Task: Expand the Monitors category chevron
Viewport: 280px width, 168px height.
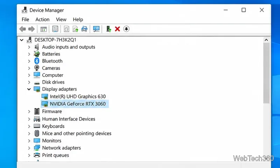Action: [x=29, y=141]
